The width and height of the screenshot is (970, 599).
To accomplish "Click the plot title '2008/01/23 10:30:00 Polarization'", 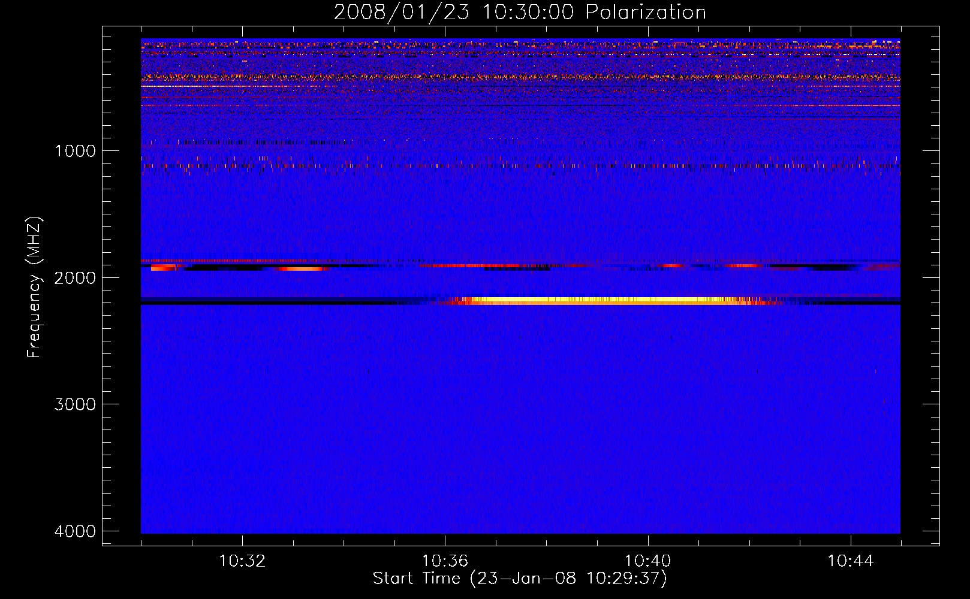I will (x=520, y=13).
